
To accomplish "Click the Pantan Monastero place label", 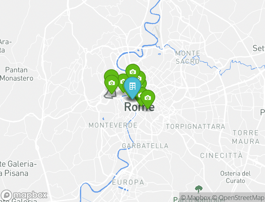I will pyautogui.click(x=17, y=74).
